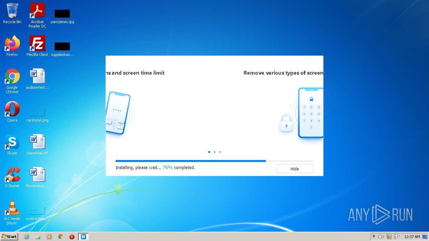Open the Skype desktop shortcut
429x241 pixels.
pyautogui.click(x=12, y=145)
